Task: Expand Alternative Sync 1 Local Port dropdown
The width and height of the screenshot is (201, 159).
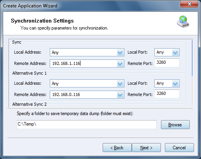Action: 175,84
